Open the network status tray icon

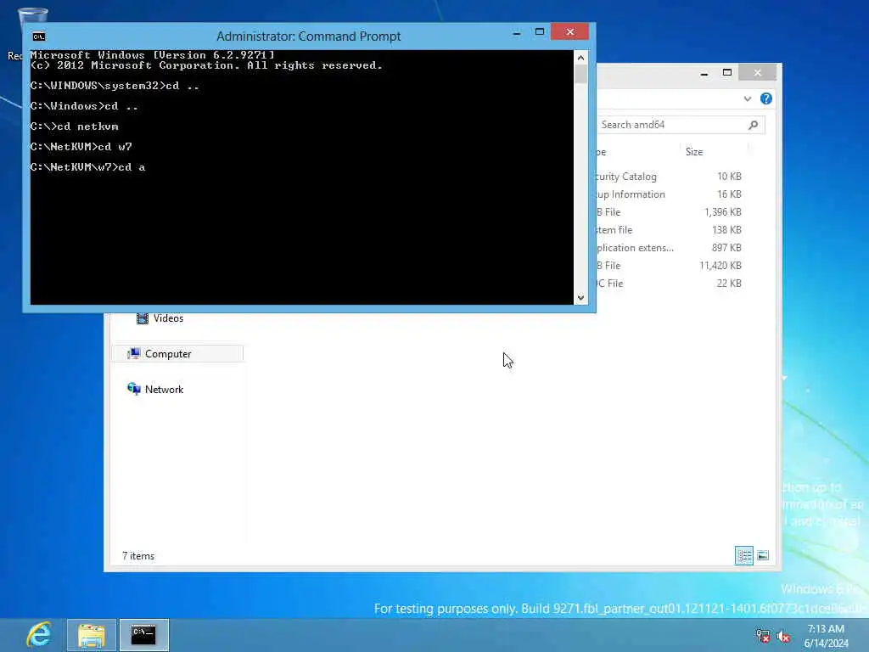coord(763,636)
